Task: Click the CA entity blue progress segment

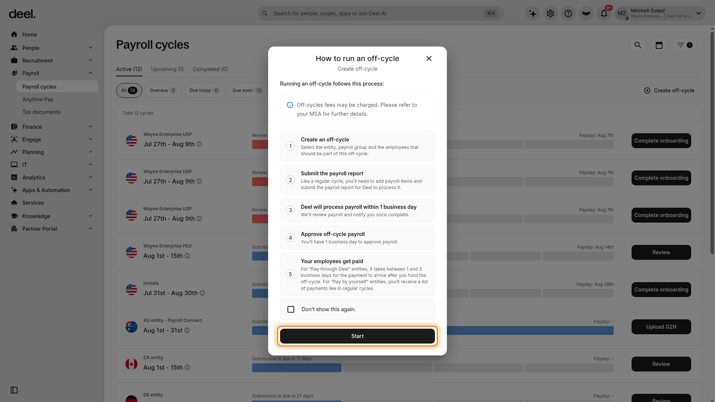Action: tap(297, 368)
